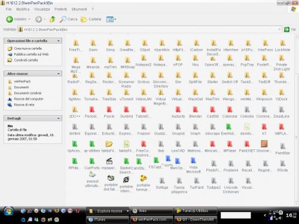Open the Scribus folder
The image size is (299, 224).
144,78
